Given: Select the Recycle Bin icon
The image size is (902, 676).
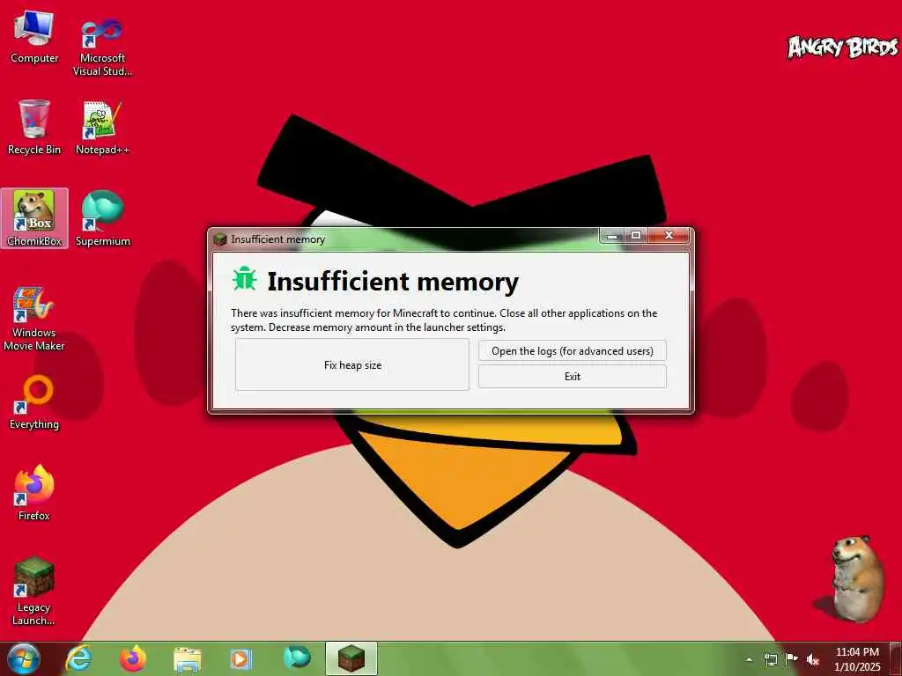Looking at the screenshot, I should pos(34,128).
